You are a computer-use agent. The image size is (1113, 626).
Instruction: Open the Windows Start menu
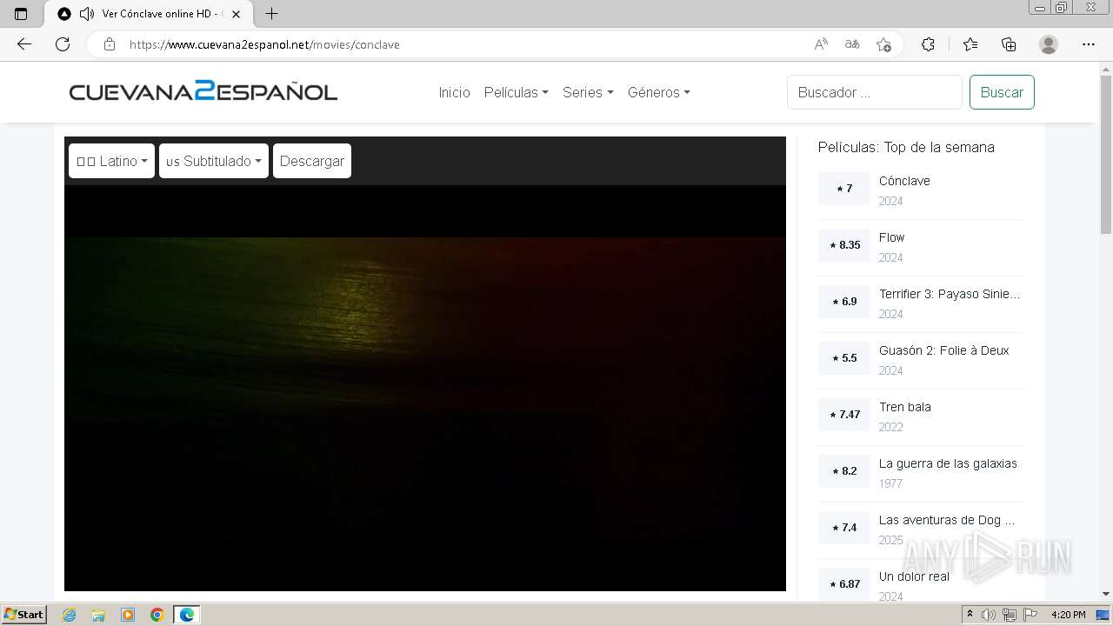pos(24,615)
